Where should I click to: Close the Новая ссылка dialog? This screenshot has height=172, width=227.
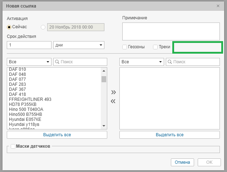coord(218,6)
